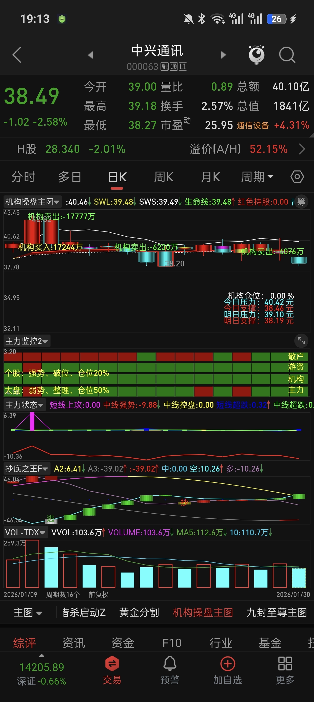Expand the 主力监控2 sub-chart fullscreen icon
Image resolution: width=314 pixels, height=702 pixels.
301,341
